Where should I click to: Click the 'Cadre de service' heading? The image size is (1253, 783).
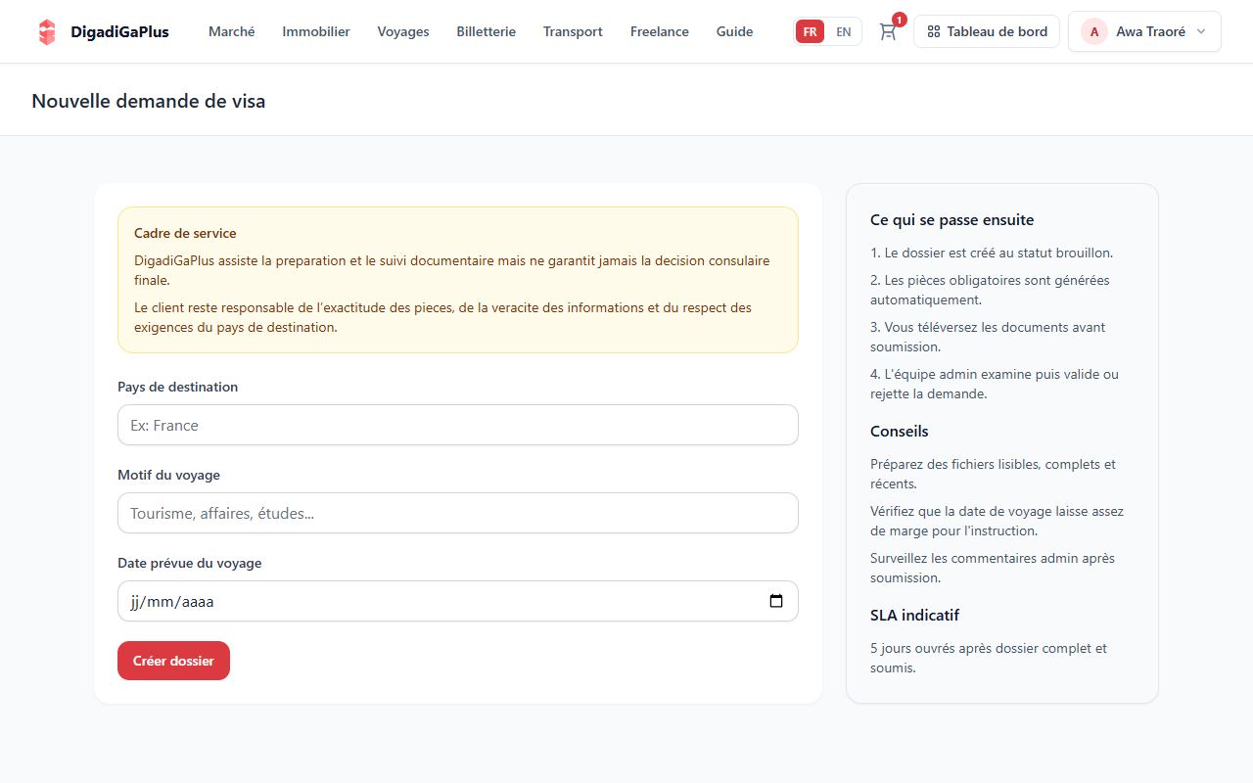pos(185,233)
